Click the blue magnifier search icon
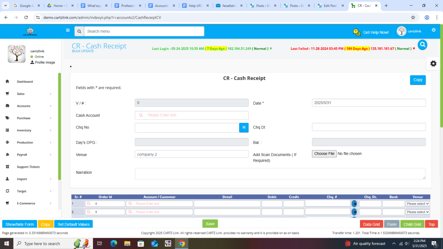443x249 pixels. point(422,45)
